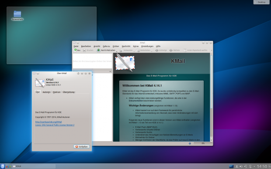Image resolution: width=271 pixels, height=169 pixels.
Task: Click the scissors Klipper icon in system tray
Action: point(237,166)
